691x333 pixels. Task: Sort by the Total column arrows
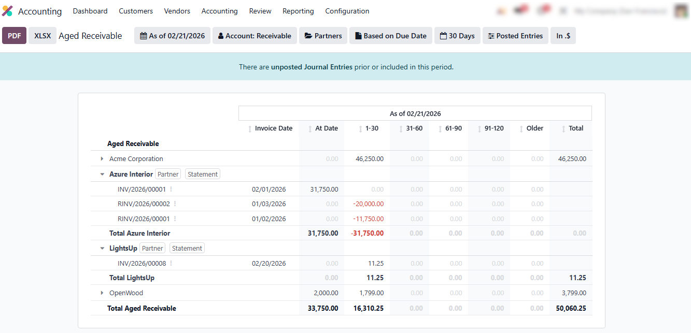(564, 129)
